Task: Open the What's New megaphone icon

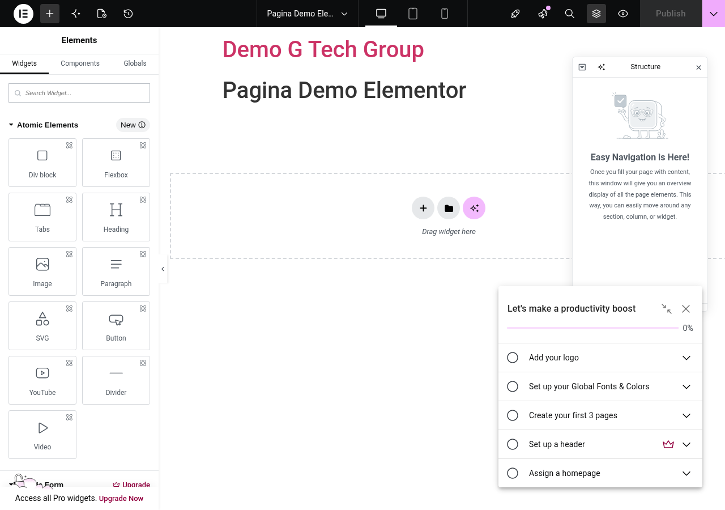Action: (543, 14)
